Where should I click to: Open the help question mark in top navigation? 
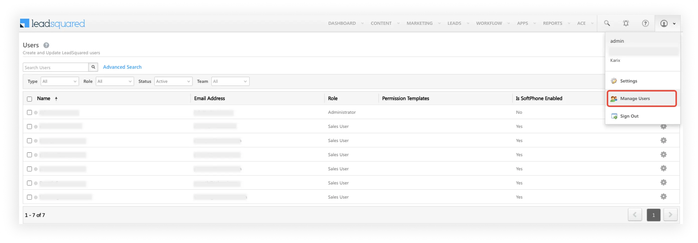[x=645, y=23]
